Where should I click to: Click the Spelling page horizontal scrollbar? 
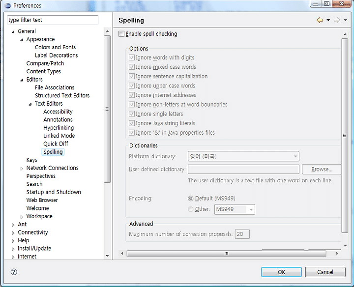(227, 254)
